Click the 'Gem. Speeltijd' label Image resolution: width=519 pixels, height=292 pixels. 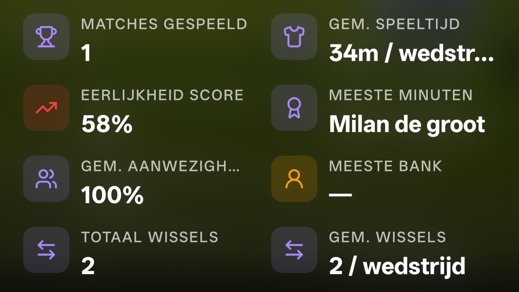[394, 24]
